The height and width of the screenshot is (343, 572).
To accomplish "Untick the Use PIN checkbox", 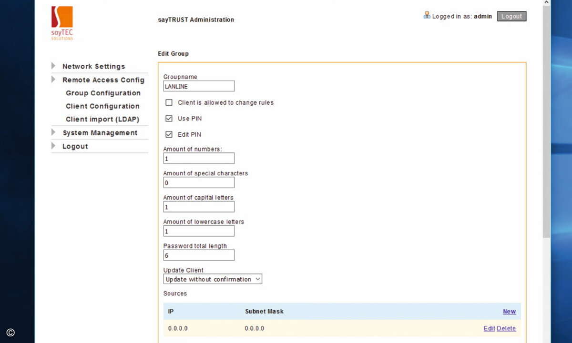I will (169, 118).
